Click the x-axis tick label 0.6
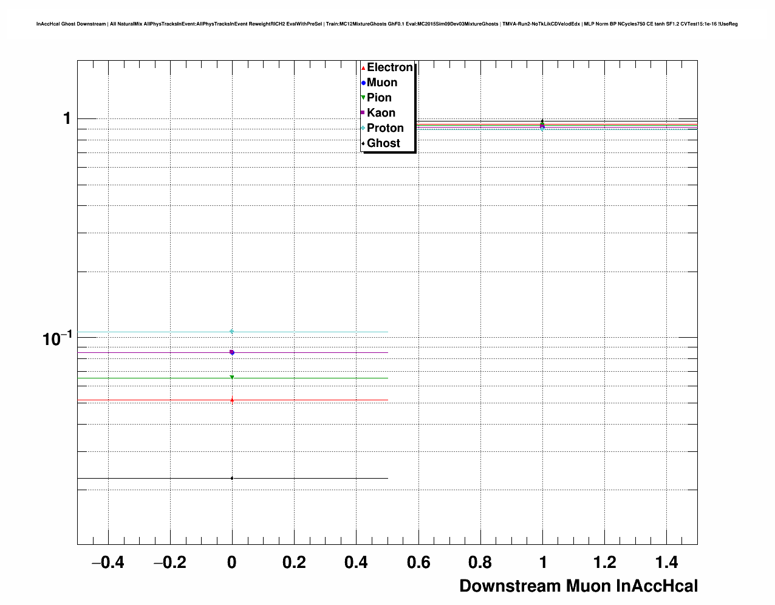Image resolution: width=775 pixels, height=605 pixels. [418, 563]
